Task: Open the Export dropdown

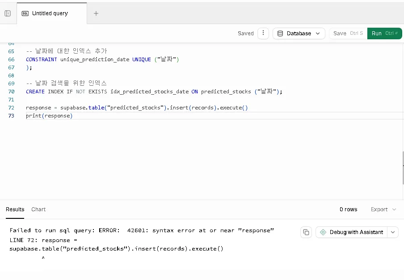Action: 383,209
